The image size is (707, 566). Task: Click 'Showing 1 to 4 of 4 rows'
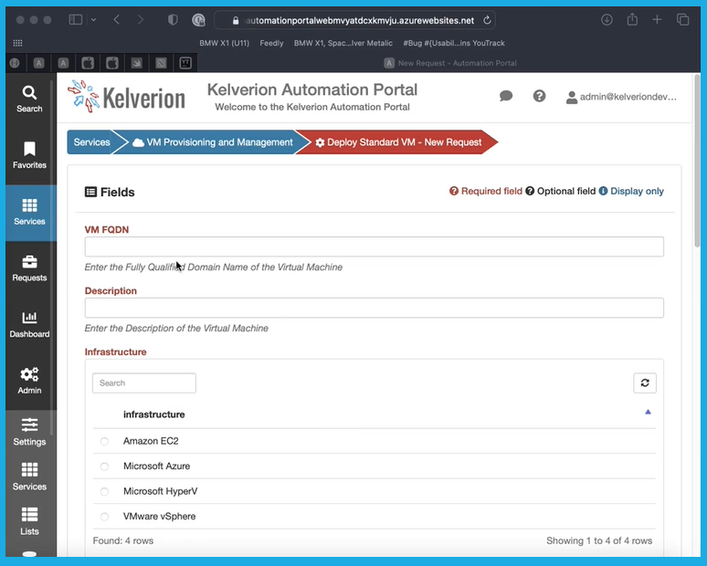[599, 540]
